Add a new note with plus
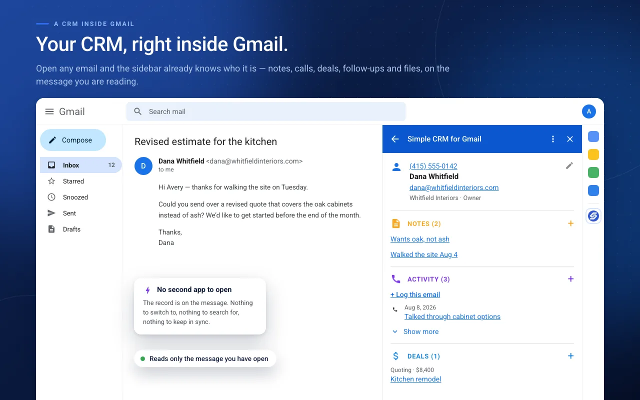Viewport: 640px width, 400px height. click(x=570, y=223)
